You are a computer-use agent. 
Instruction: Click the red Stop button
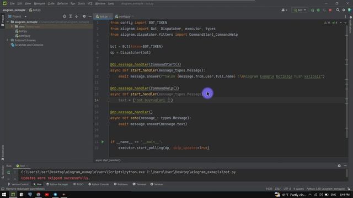coord(330,10)
